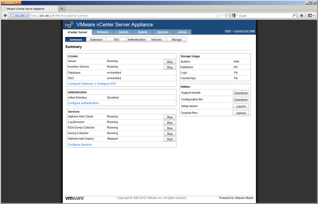Click the Configure Authentication link
This screenshot has height=204, width=318.
(83, 103)
